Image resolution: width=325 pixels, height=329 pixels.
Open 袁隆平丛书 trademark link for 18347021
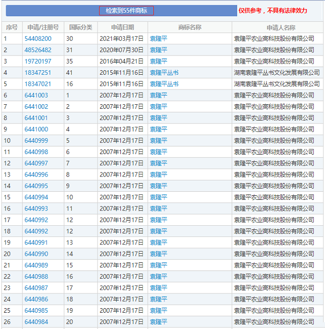coord(165,84)
